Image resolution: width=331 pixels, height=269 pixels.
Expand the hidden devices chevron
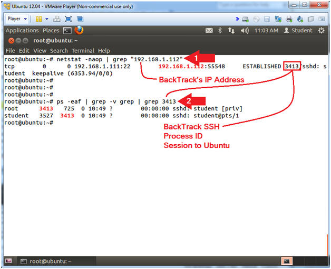click(237, 19)
